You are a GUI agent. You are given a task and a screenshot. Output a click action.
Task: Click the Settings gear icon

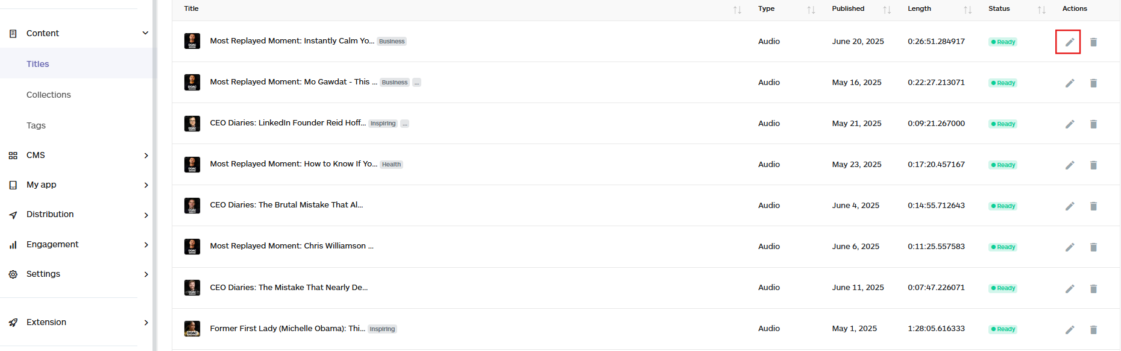(x=13, y=274)
